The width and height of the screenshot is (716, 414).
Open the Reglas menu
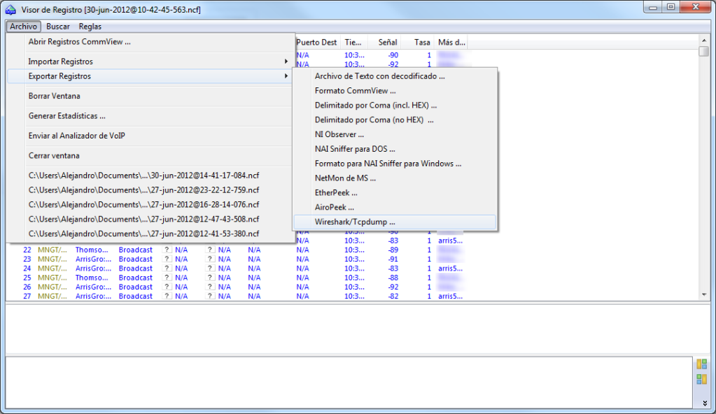tap(90, 27)
